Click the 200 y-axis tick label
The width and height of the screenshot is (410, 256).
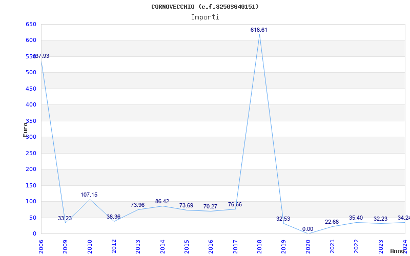[31, 169]
